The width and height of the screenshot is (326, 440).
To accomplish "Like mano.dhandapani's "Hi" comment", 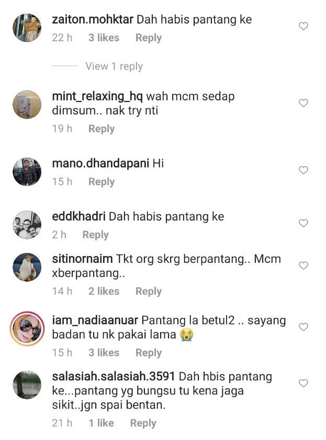I will 303,170.
